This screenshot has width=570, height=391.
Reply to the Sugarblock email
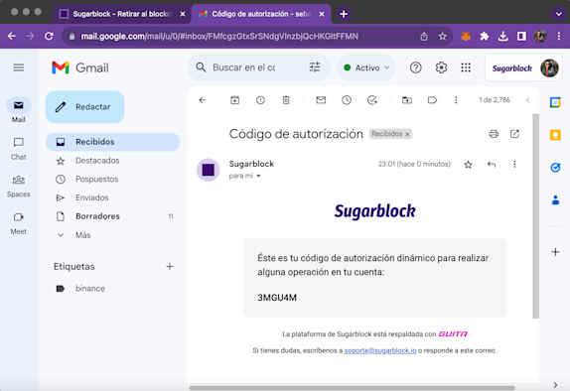point(492,165)
